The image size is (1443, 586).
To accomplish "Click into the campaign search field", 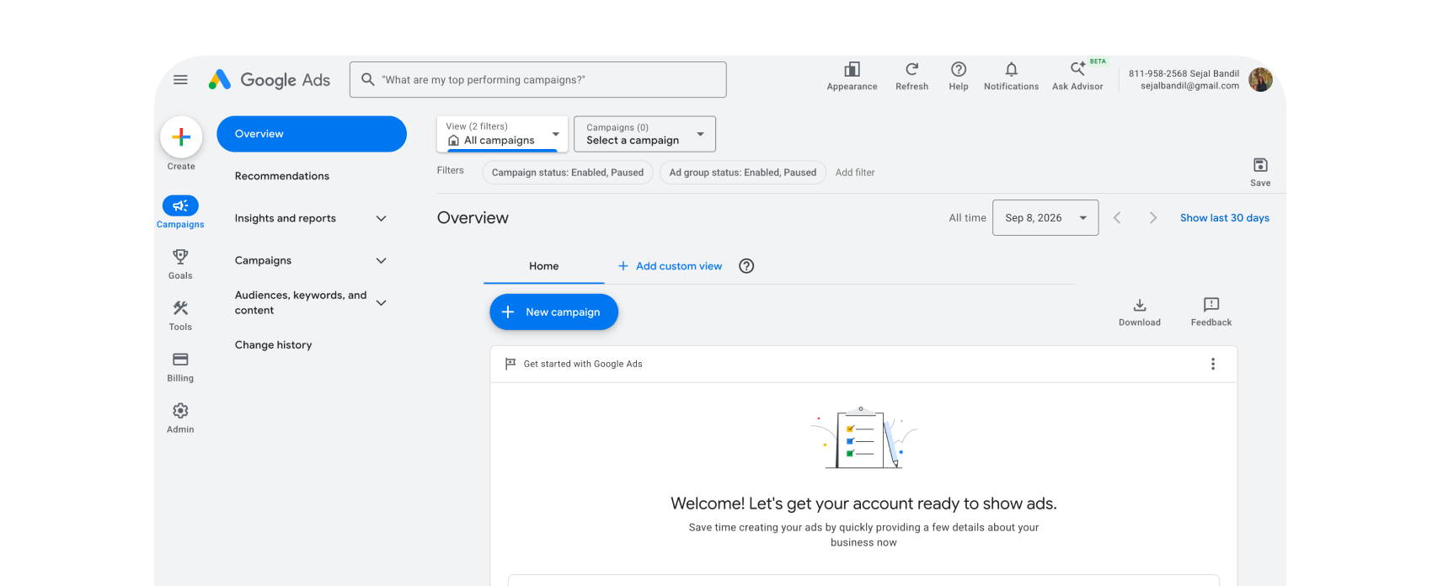I will [538, 80].
